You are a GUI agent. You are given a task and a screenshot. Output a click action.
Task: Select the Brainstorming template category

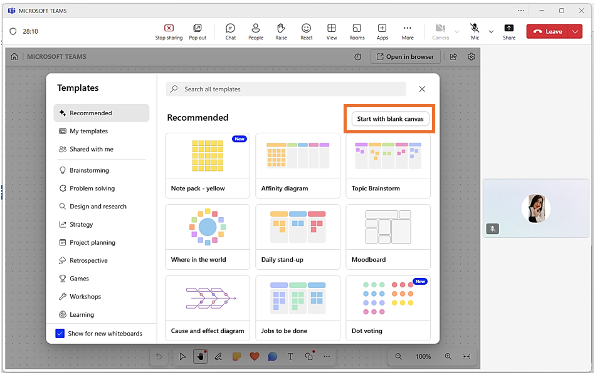pos(89,170)
